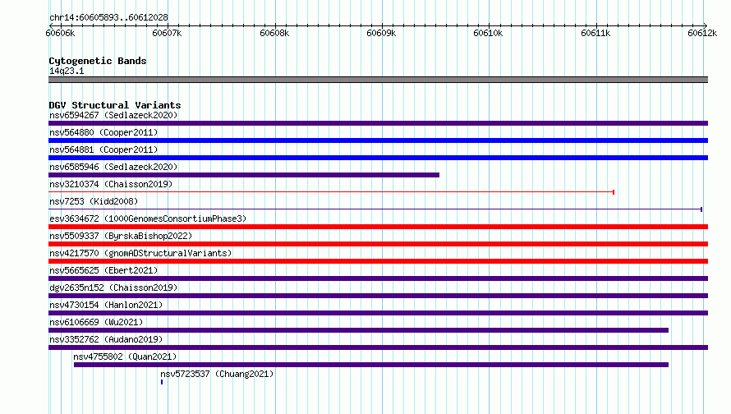Image resolution: width=731 pixels, height=414 pixels.
Task: Click the 60609k ruler tick label
Action: (381, 33)
